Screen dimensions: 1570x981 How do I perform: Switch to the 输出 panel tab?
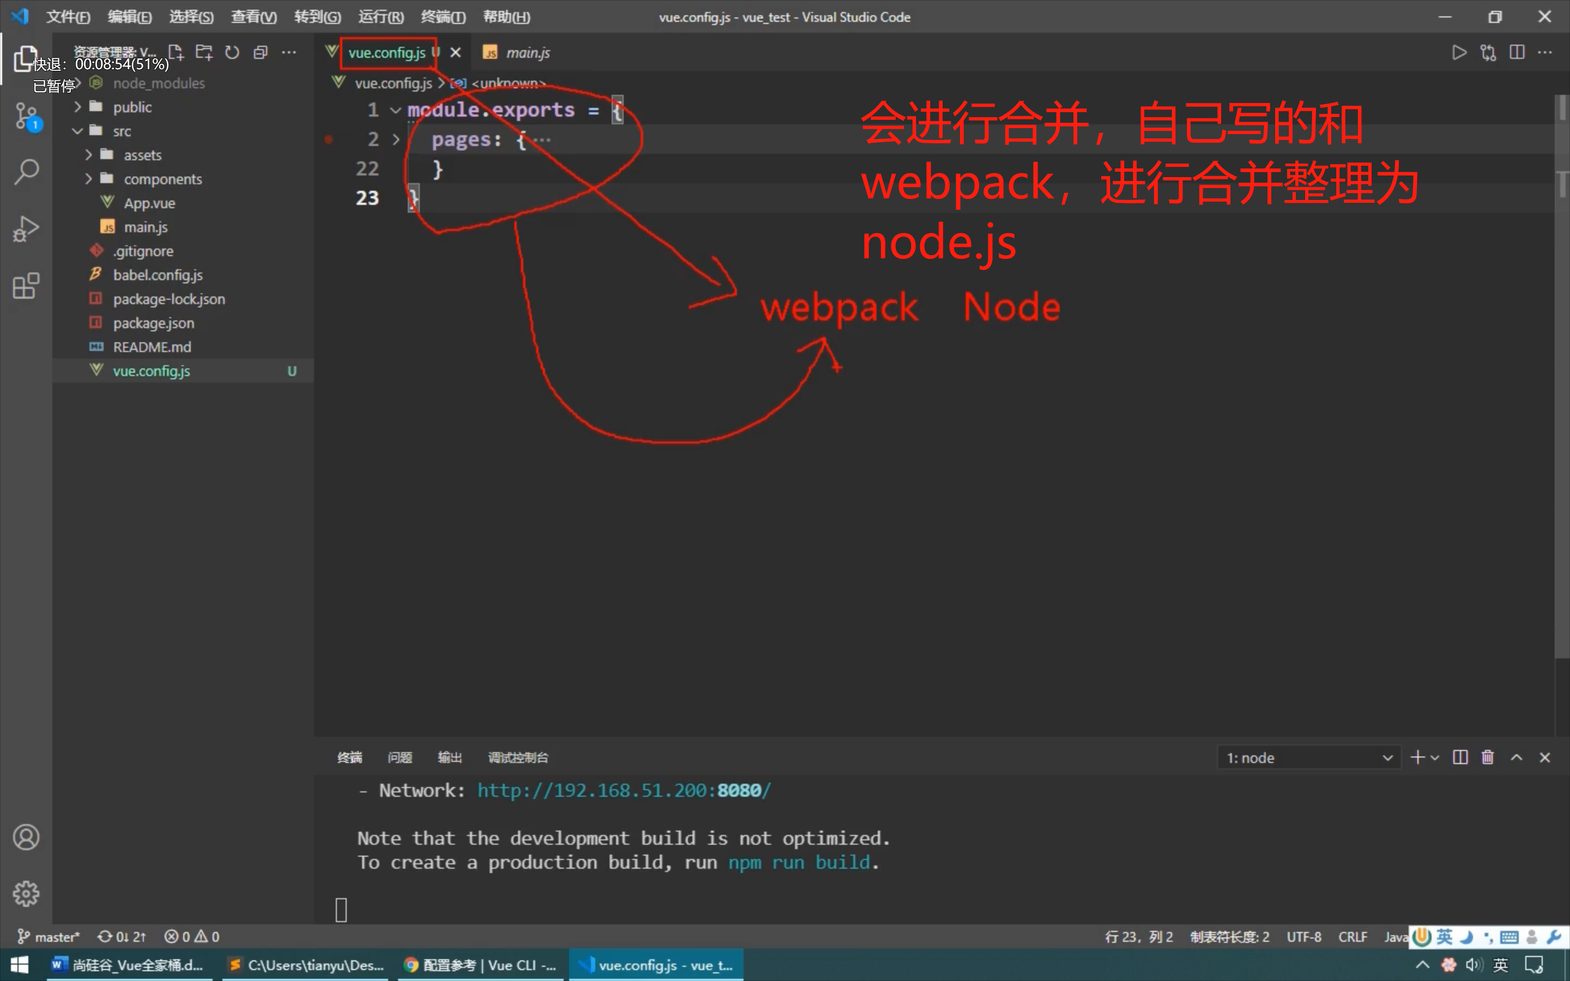450,757
